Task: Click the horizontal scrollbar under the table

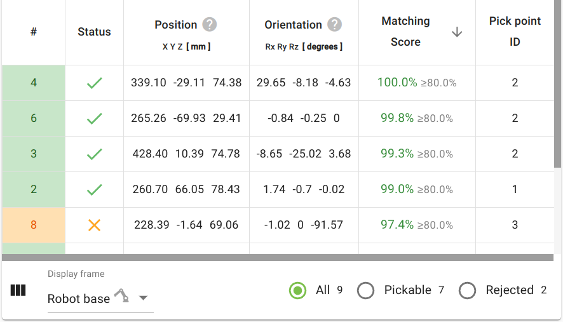Action: pos(277,258)
